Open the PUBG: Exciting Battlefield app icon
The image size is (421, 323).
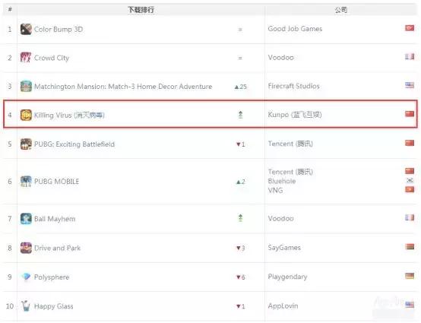click(26, 144)
